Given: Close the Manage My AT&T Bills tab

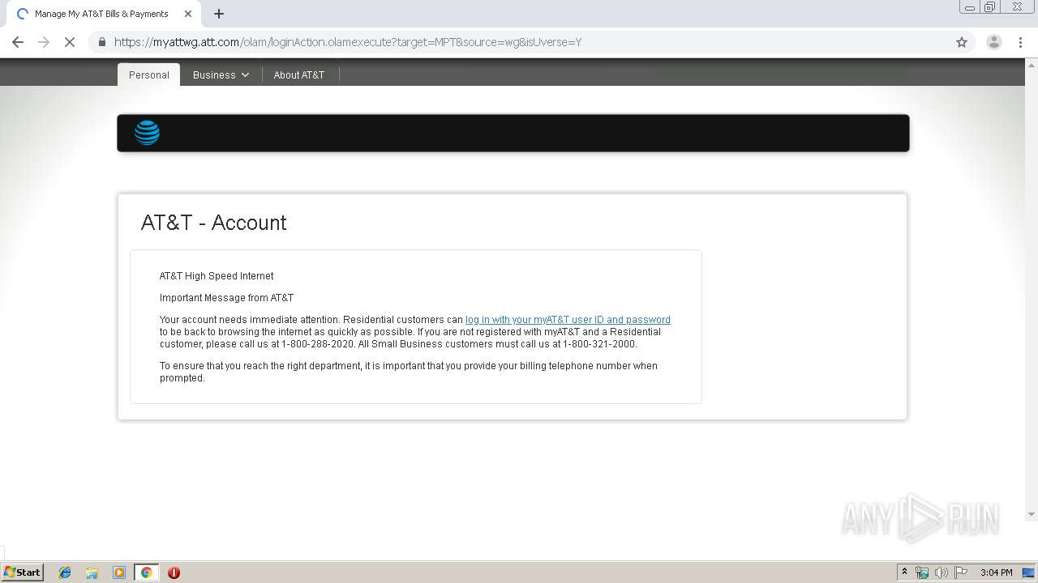Looking at the screenshot, I should (187, 14).
